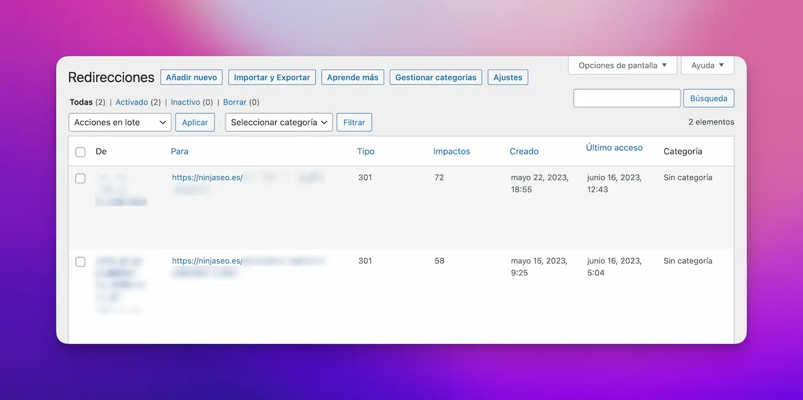Expand the Ayuda dropdown
803x400 pixels.
707,65
